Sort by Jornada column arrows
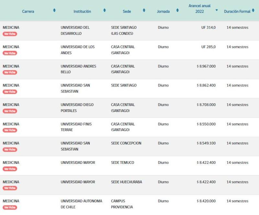This screenshot has width=259, height=215. pos(177,10)
